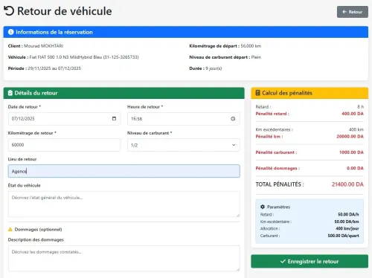Click the Description des dommages text area
372x278 pixels.
tap(124, 259)
